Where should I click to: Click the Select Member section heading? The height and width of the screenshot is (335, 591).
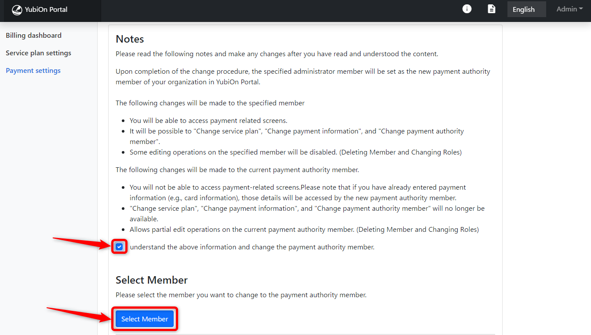(152, 280)
